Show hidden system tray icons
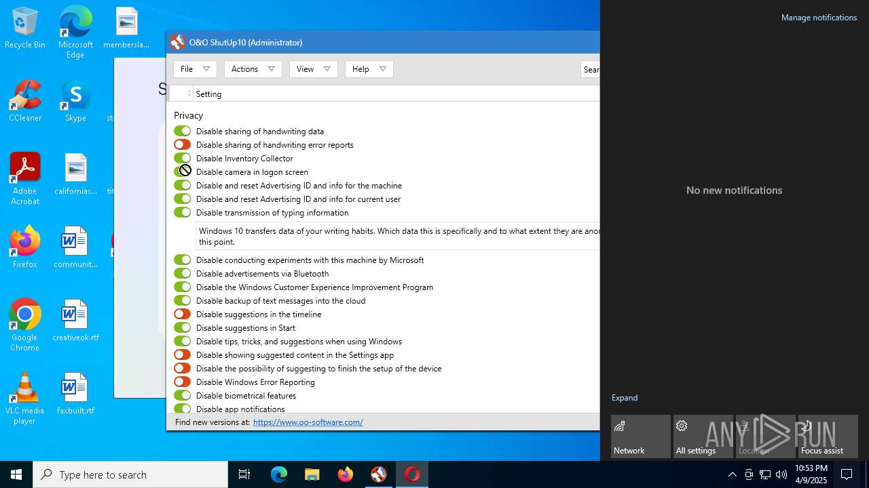The width and height of the screenshot is (869, 488). (x=732, y=474)
